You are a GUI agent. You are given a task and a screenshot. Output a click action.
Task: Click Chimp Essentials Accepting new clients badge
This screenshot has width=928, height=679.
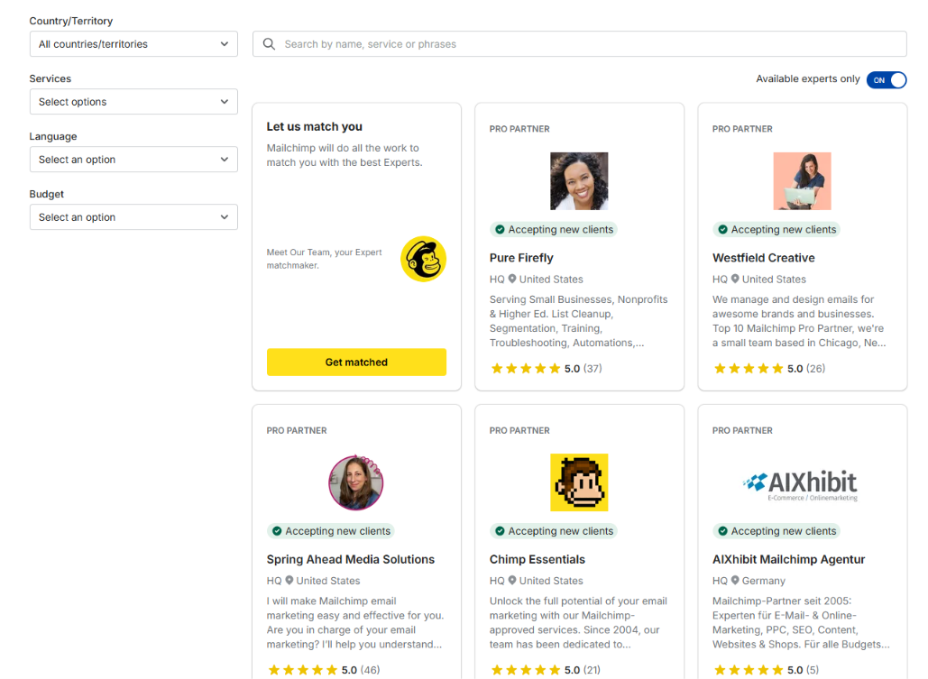point(554,531)
